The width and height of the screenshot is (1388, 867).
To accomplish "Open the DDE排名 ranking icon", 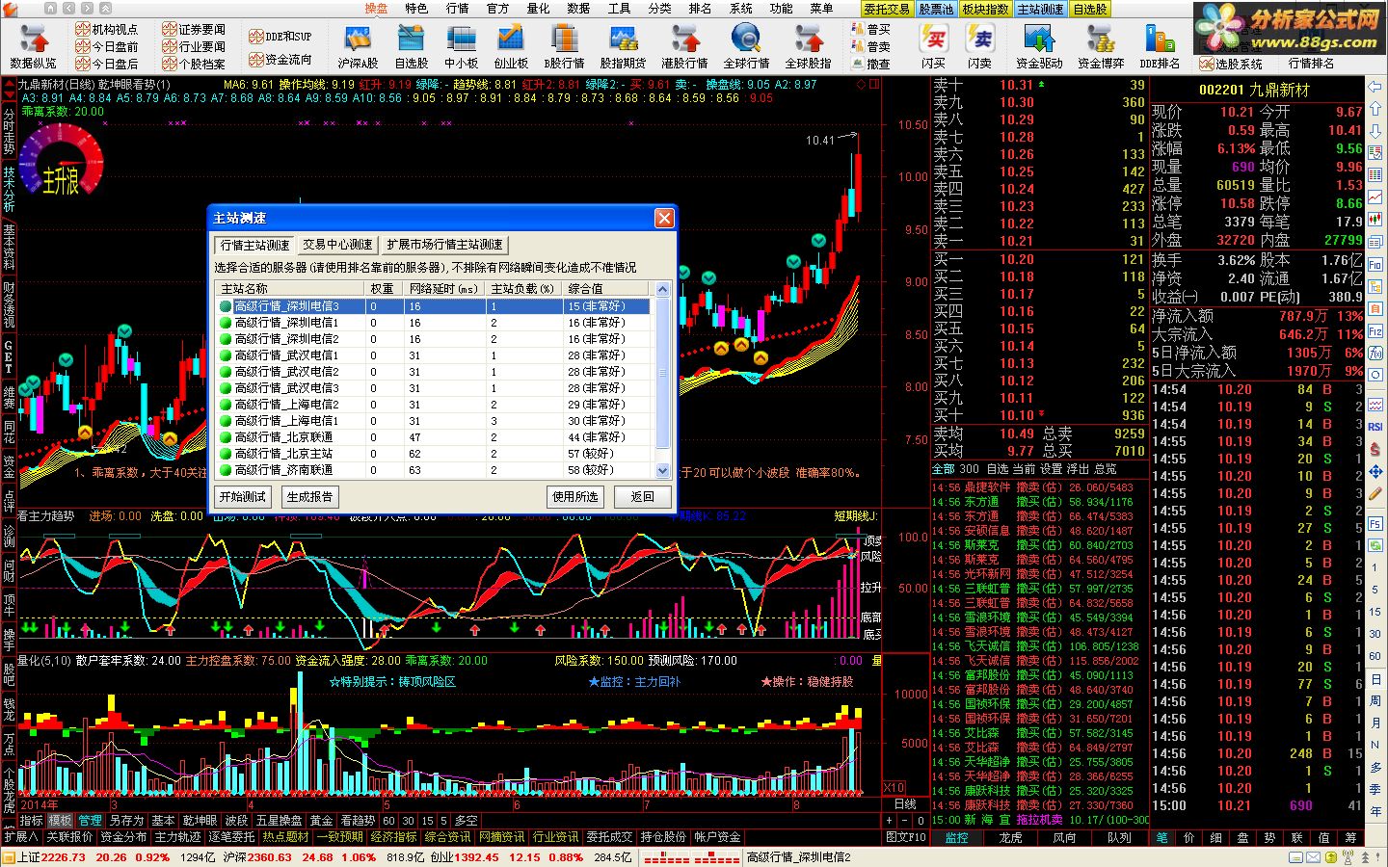I will 1160,46.
